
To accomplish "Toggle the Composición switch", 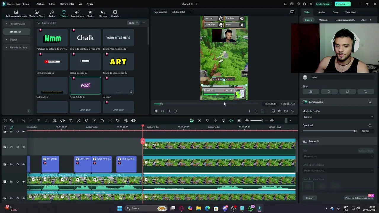I will [305, 102].
